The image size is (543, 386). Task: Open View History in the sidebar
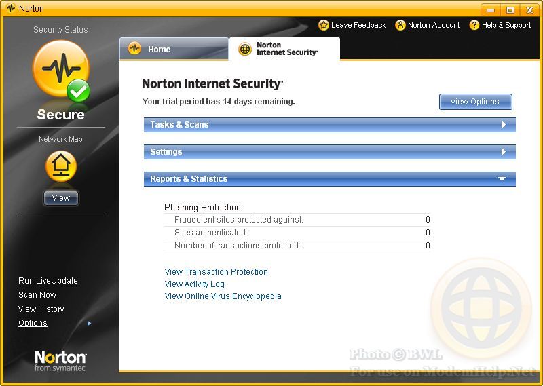click(x=41, y=309)
